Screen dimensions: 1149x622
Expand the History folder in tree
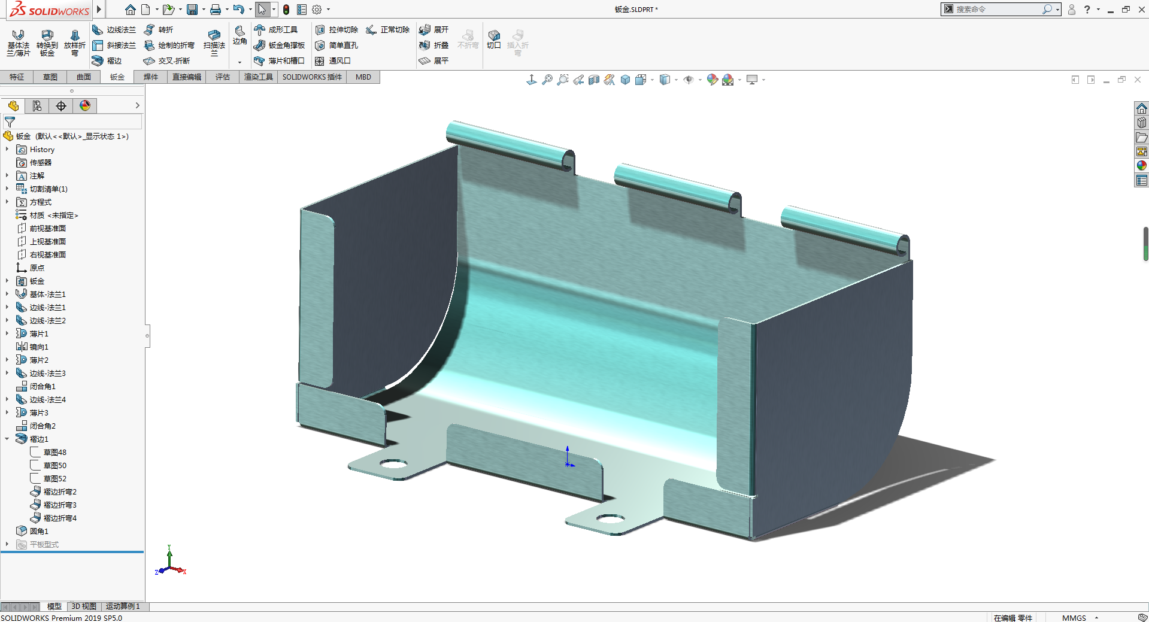click(7, 150)
